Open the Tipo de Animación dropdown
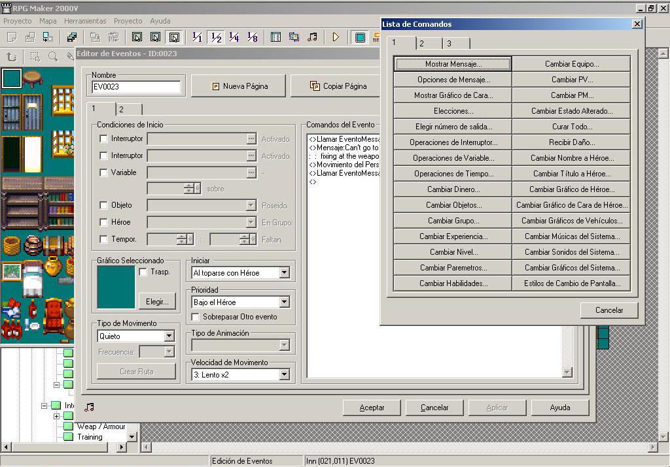The width and height of the screenshot is (670, 467). [284, 345]
